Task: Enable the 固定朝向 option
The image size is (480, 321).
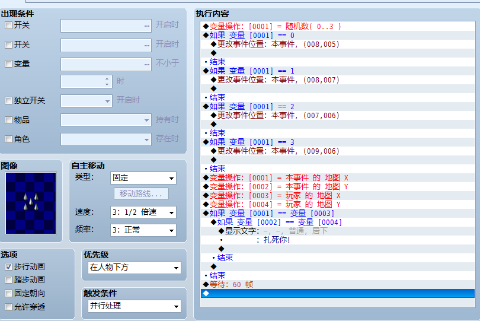Action: (x=8, y=293)
